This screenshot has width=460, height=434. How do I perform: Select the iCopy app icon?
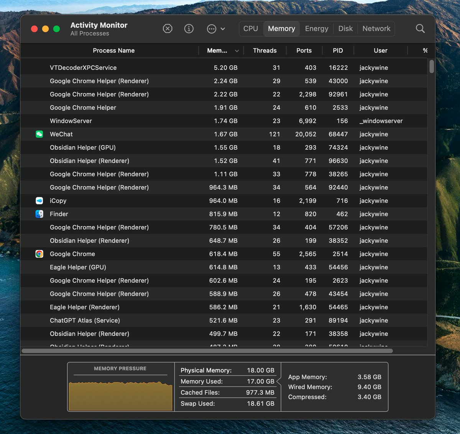[x=39, y=201]
